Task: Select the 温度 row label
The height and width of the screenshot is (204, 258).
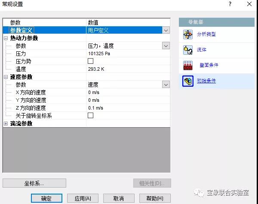Action: 21,69
